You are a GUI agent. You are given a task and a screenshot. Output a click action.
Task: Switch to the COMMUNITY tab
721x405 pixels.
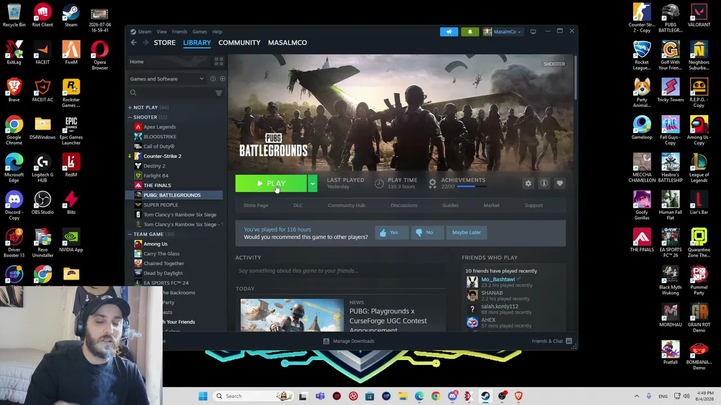239,43
